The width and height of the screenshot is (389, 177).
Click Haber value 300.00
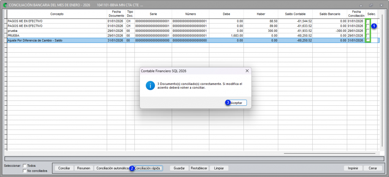coord(273,31)
